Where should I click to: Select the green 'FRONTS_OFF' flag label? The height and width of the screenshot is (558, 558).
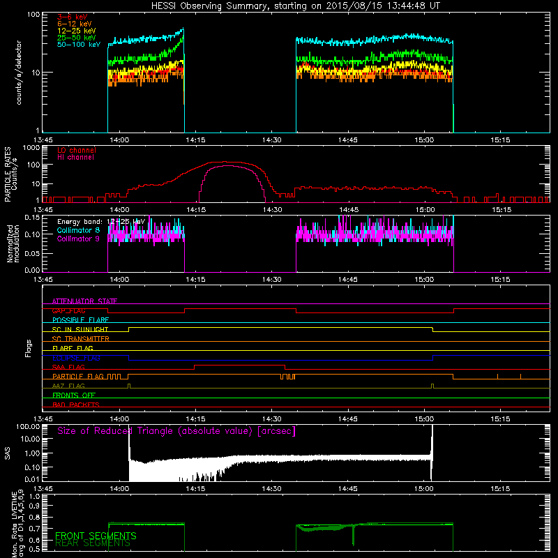click(x=74, y=395)
